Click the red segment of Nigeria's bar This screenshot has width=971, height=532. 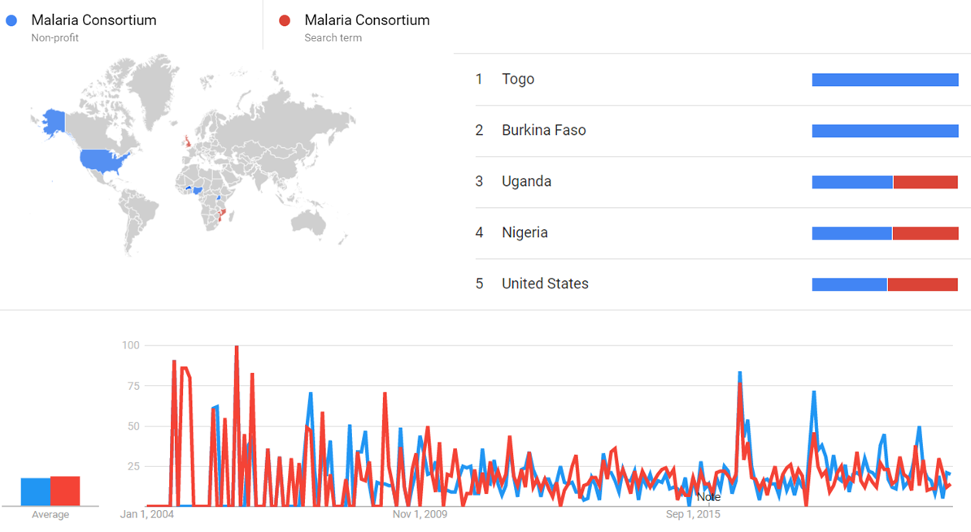point(925,233)
